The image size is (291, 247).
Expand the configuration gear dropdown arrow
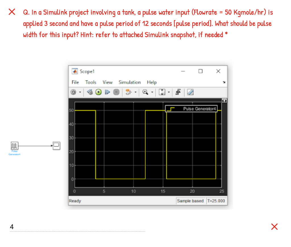(80, 92)
